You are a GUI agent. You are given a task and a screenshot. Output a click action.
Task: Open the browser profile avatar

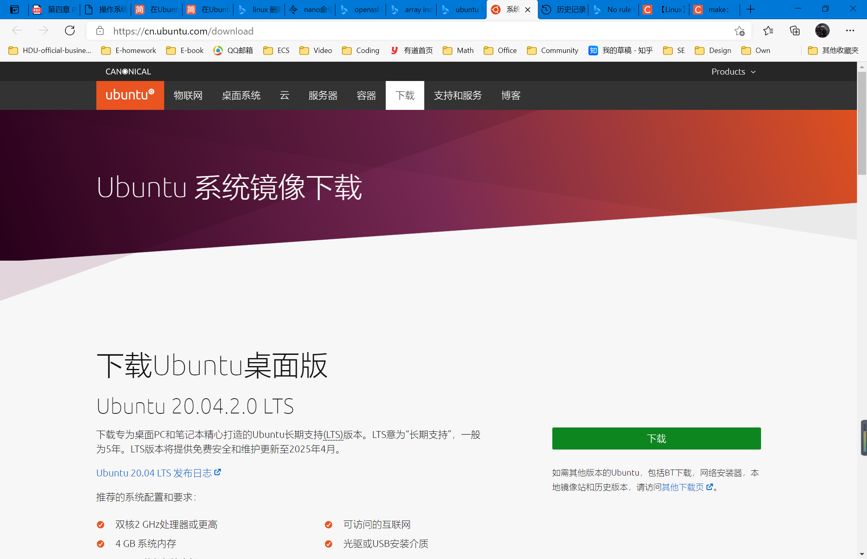(822, 30)
